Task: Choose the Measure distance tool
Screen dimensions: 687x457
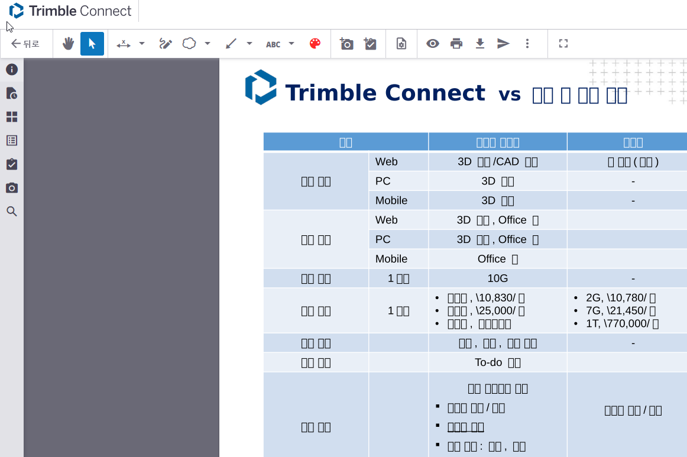Action: tap(124, 44)
